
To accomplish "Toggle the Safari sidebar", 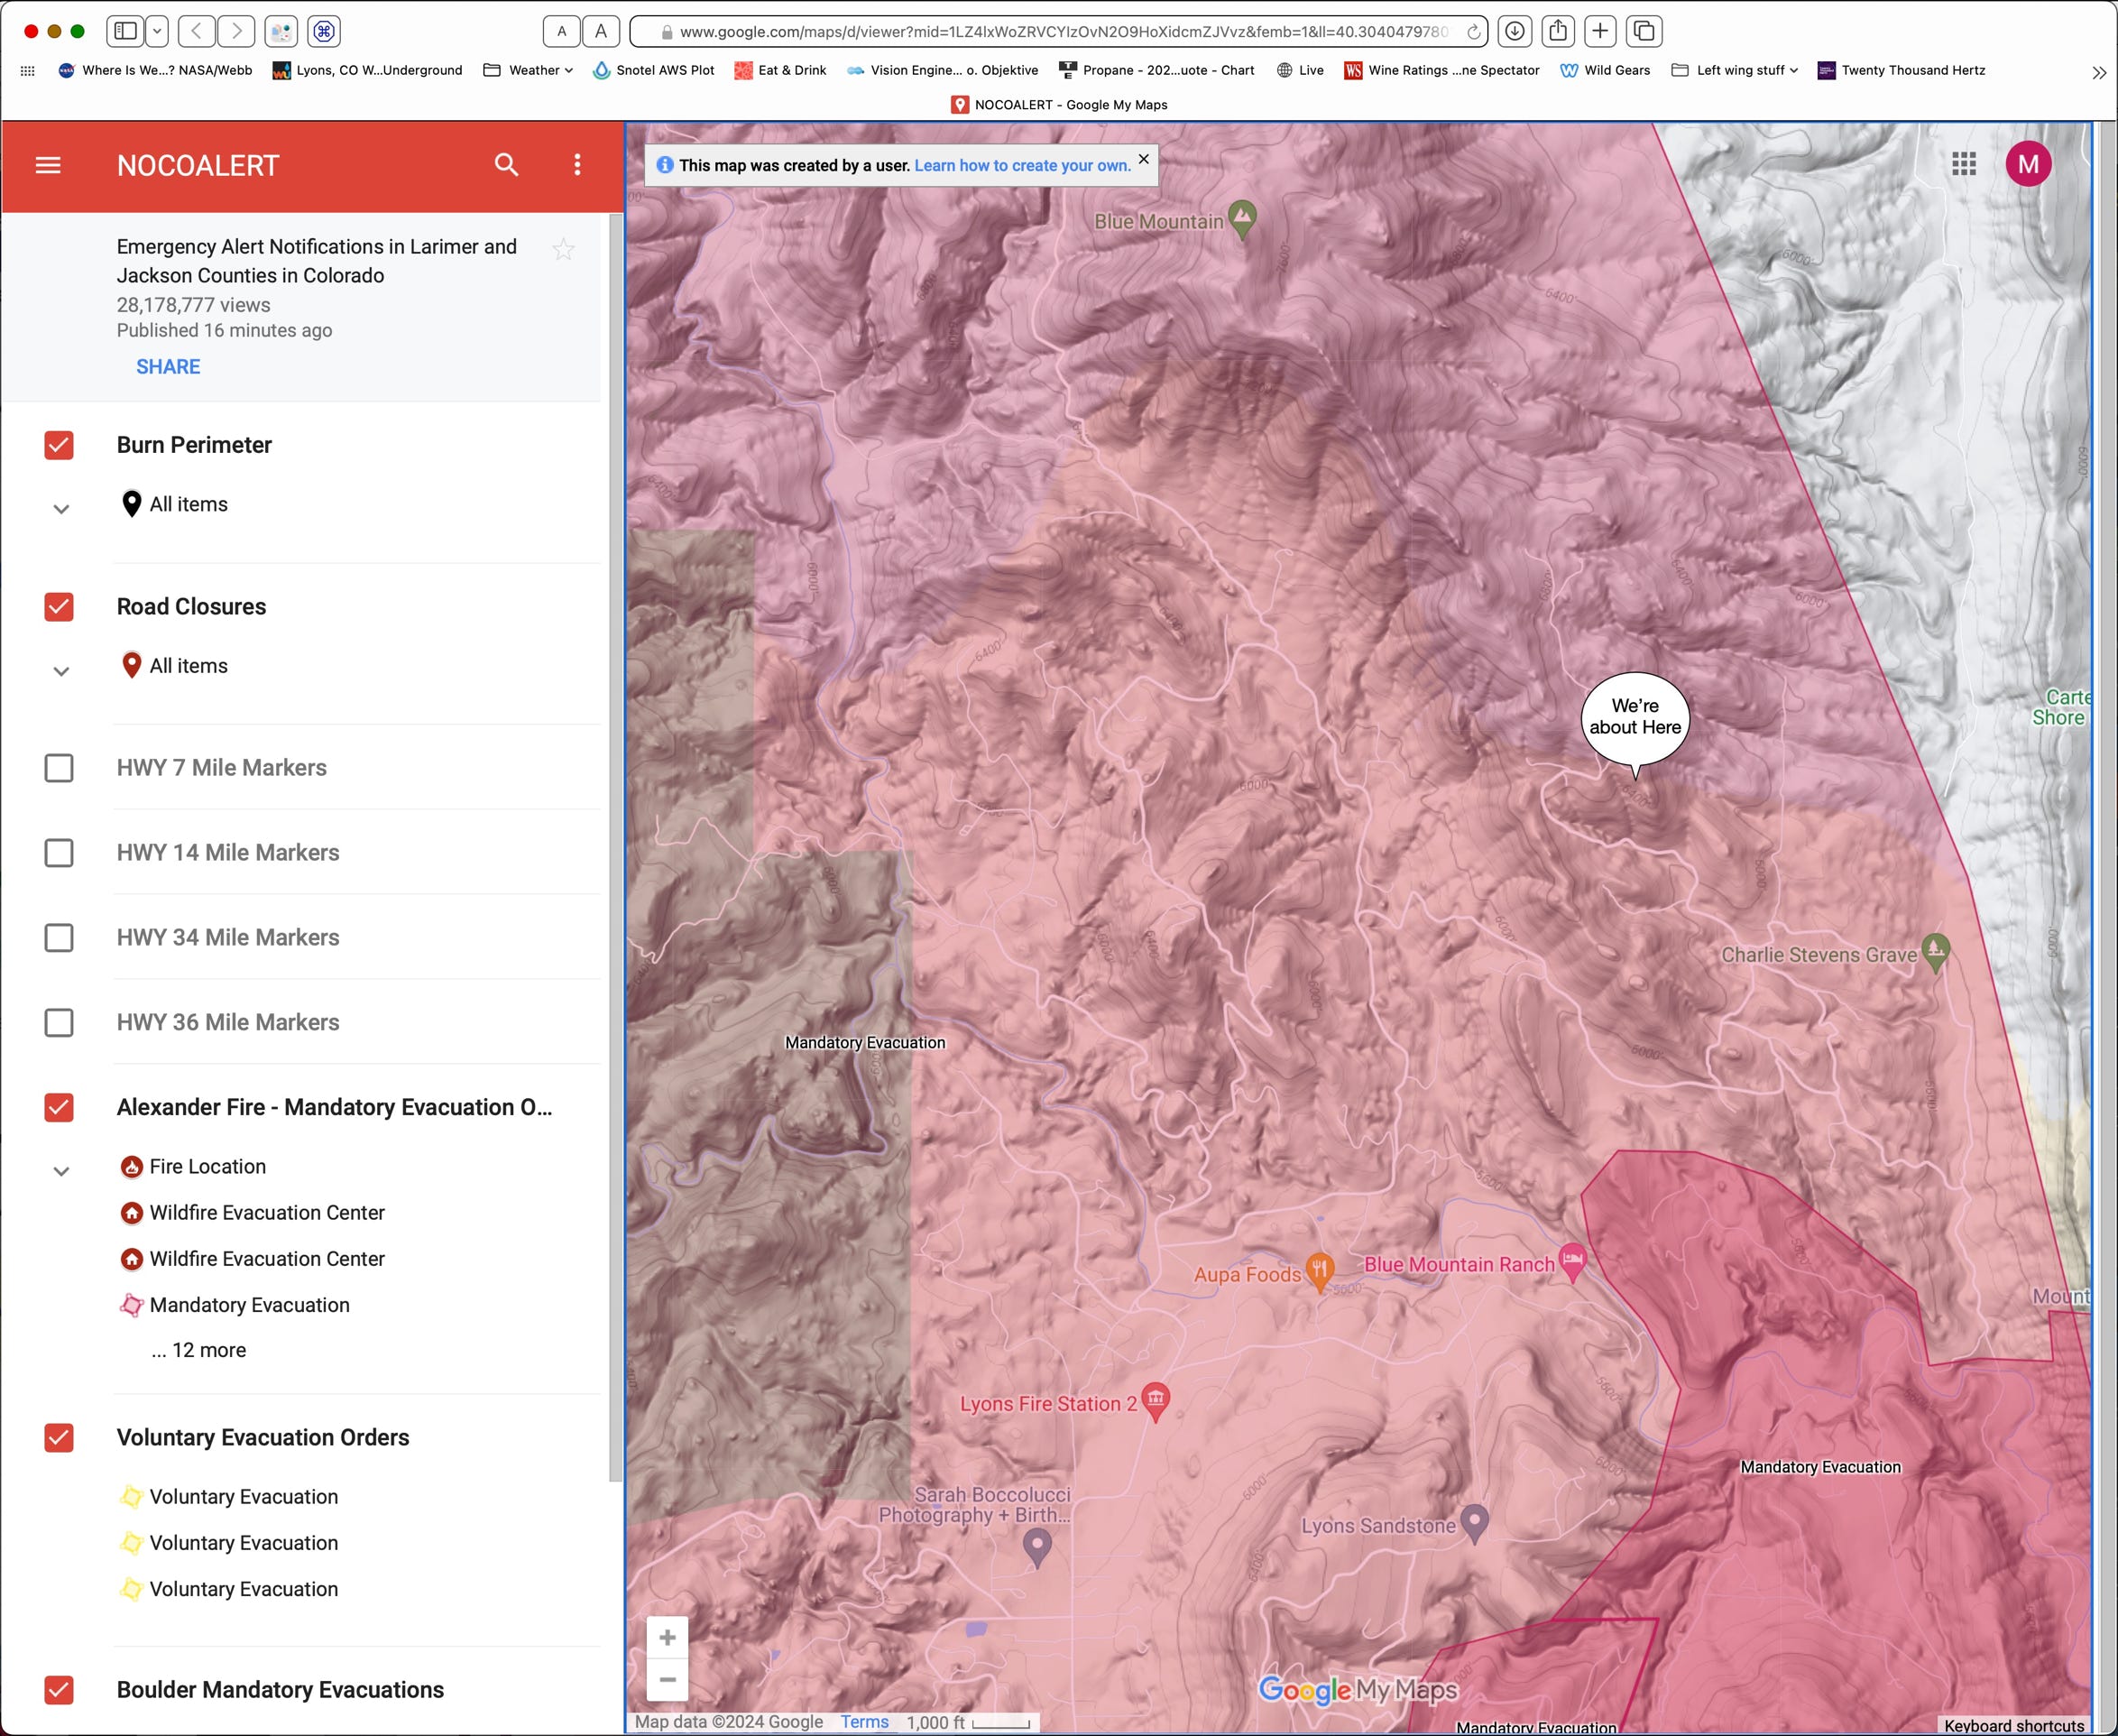I will click(x=126, y=31).
